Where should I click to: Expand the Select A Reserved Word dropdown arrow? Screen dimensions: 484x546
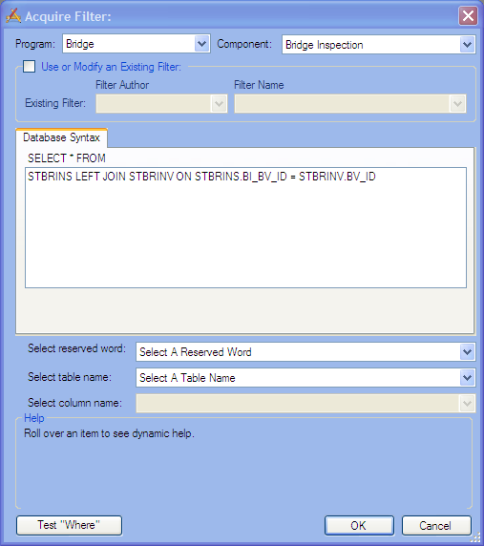pos(467,352)
